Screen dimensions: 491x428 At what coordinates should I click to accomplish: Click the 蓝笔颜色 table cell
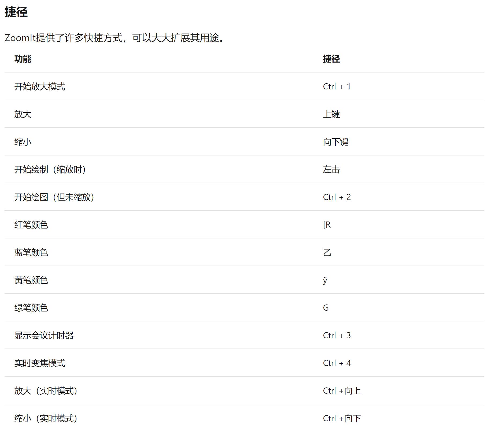[x=32, y=253]
